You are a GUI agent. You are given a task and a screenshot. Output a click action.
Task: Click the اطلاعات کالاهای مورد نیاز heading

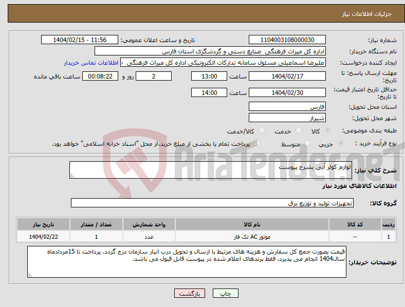click(359, 186)
